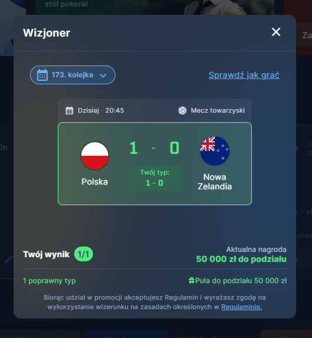Viewport: 312px width, 338px height.
Task: Click the Poland flag icon
Action: pos(95,156)
